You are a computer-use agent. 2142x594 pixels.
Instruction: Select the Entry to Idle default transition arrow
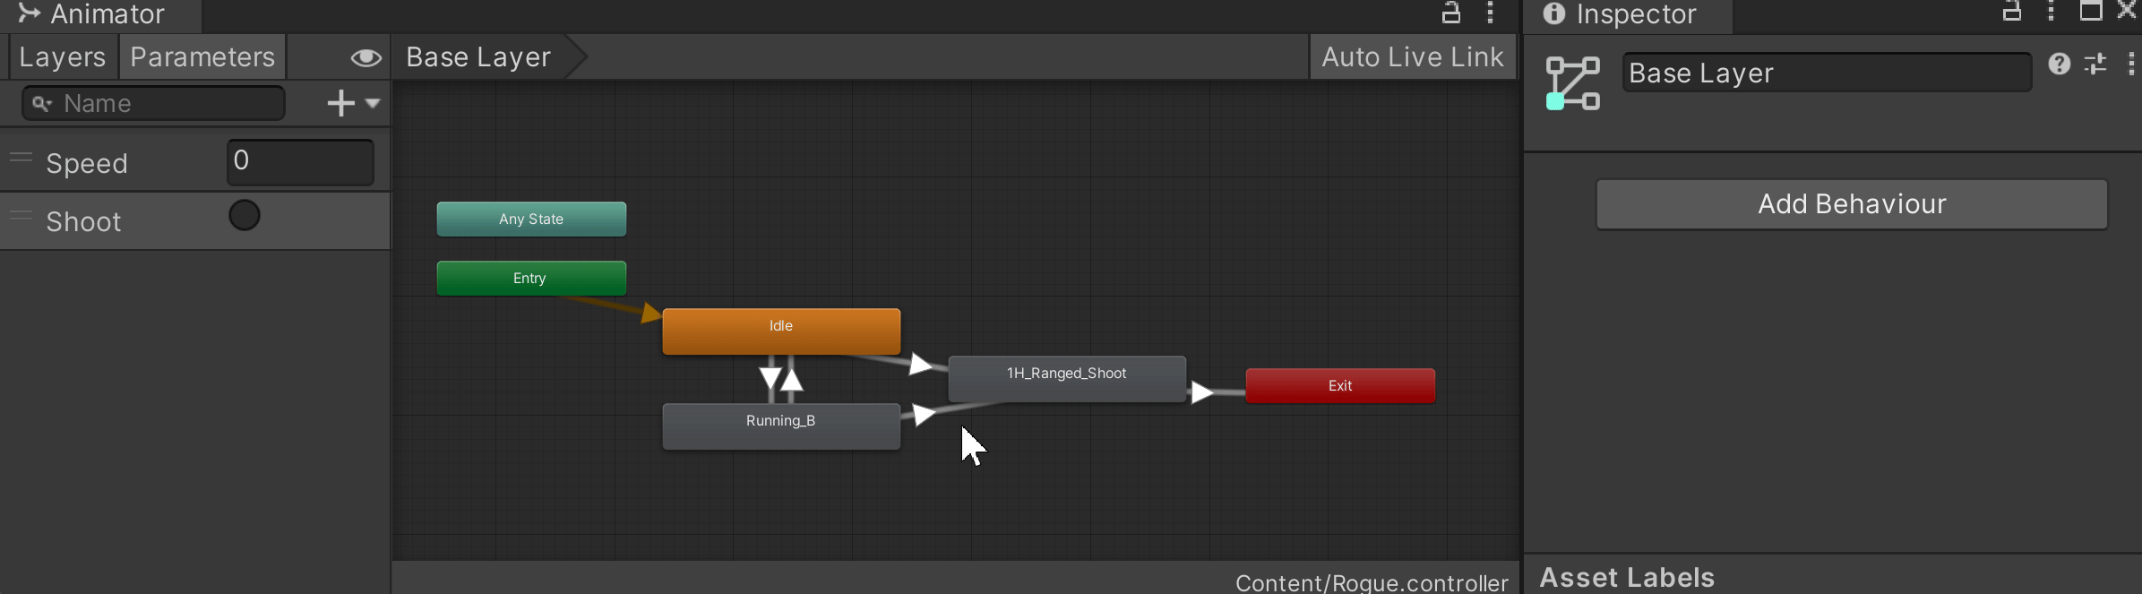[x=651, y=312]
